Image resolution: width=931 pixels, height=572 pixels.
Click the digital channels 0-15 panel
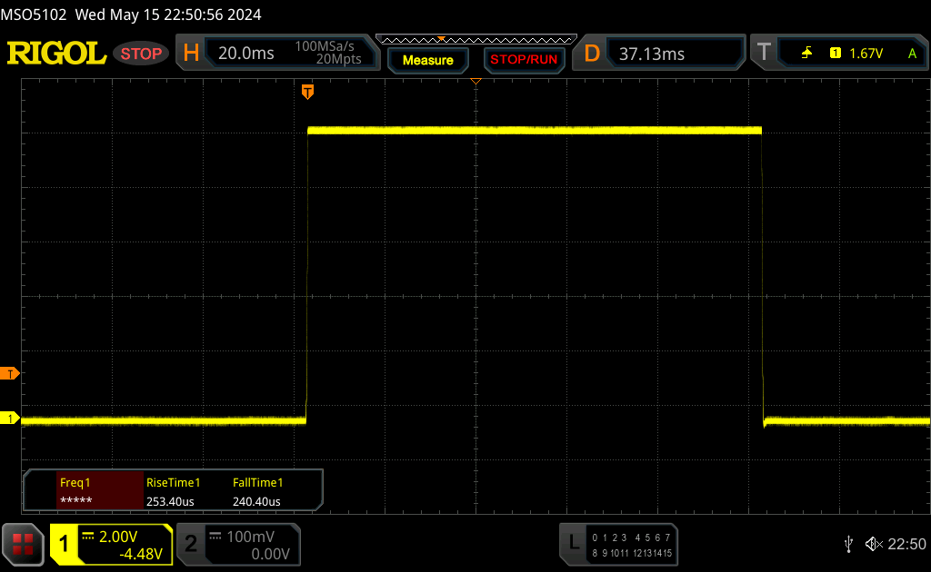[632, 545]
